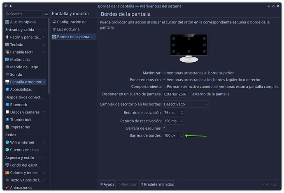Viewport: 284px width, 193px height.
Task: Click the Search field
Action: pyautogui.click(x=23, y=14)
